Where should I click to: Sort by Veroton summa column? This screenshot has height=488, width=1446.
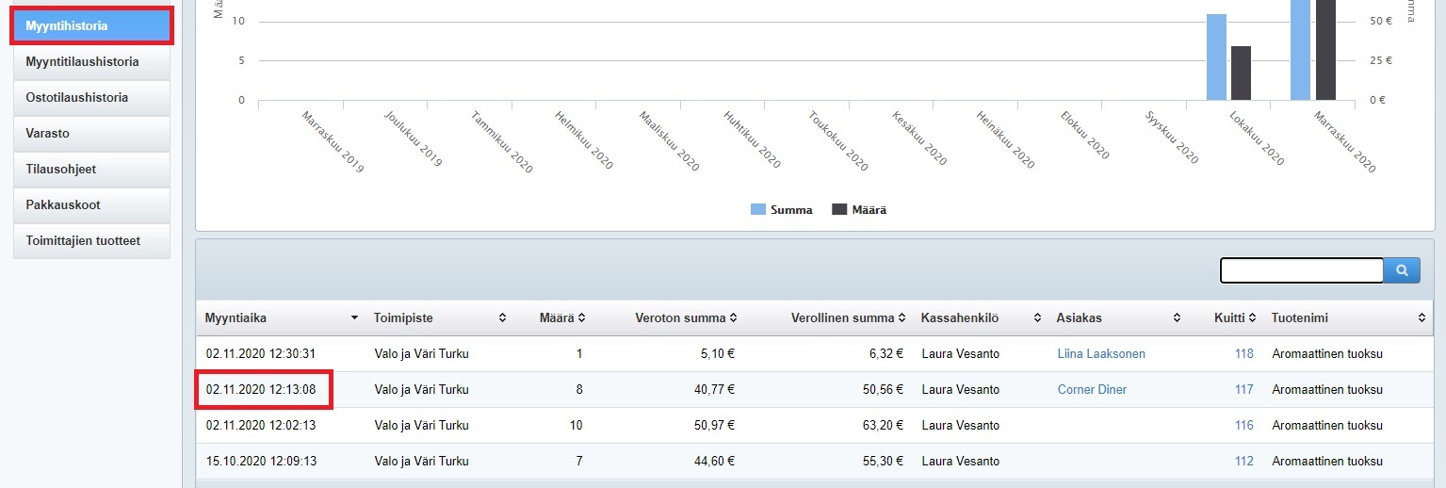pyautogui.click(x=733, y=318)
